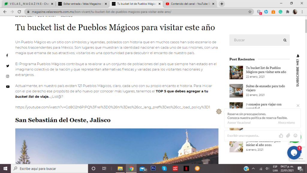Open recent post Tu bucket list de Pueblos
307x173 pixels.
(266, 70)
